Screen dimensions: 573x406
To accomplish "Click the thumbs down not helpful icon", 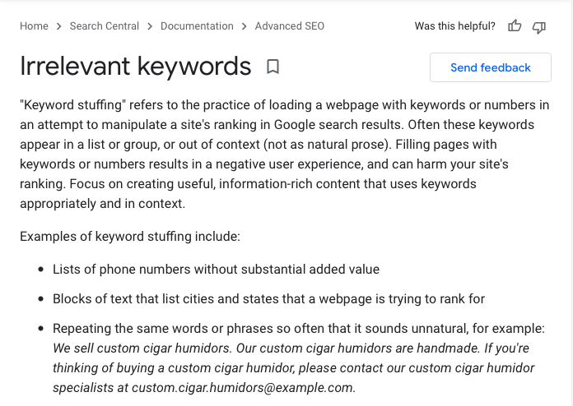I will point(539,27).
